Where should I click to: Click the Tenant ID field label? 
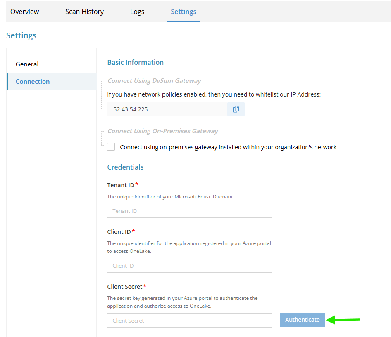tap(121, 185)
